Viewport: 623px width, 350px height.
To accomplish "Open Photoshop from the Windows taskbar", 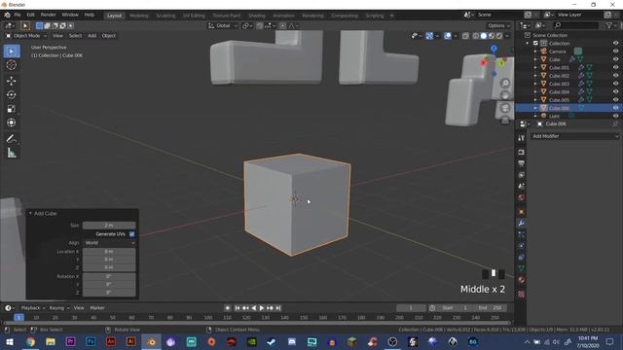I will tap(91, 341).
